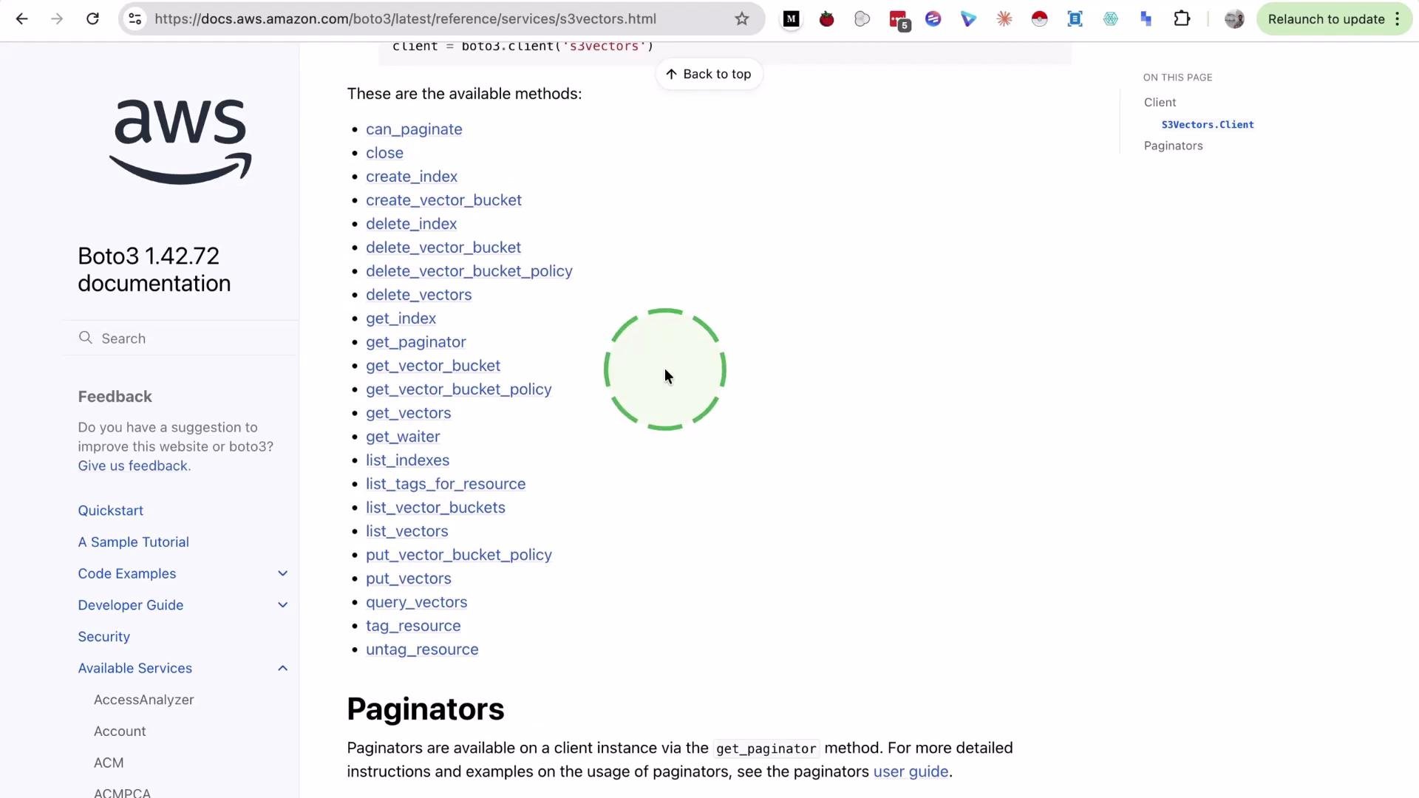Jump to Client in On This Page
This screenshot has width=1419, height=798.
point(1160,102)
